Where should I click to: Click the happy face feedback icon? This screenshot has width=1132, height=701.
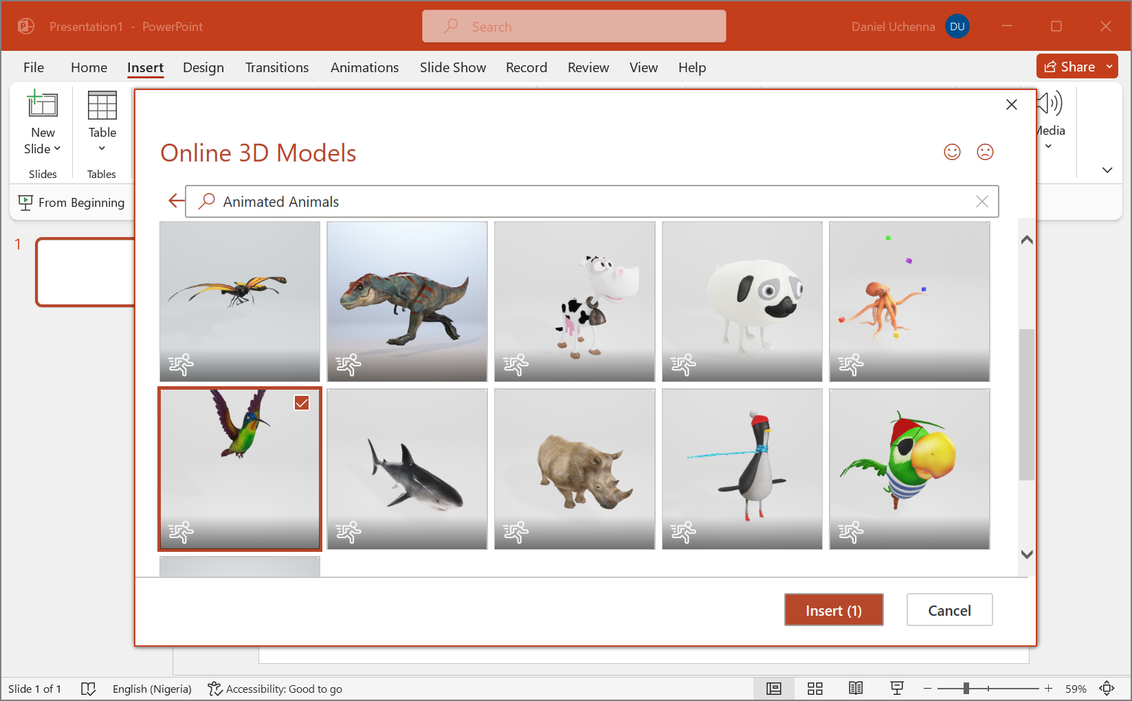(952, 152)
